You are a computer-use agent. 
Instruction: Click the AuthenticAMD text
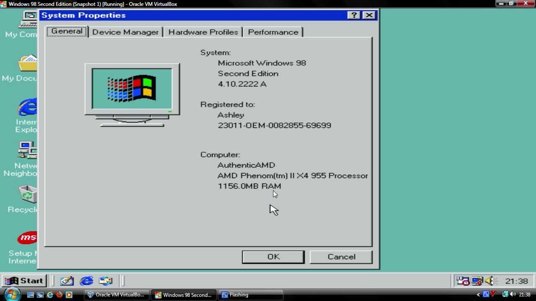pyautogui.click(x=246, y=165)
